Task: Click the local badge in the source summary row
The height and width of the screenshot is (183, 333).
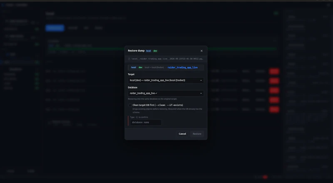Action: point(134,67)
